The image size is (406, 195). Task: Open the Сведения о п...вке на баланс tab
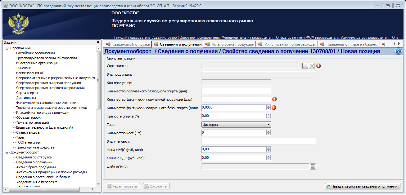coord(349,44)
